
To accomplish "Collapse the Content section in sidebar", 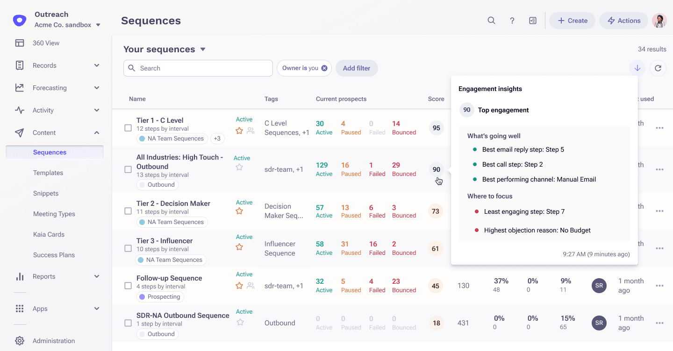I will click(x=97, y=133).
